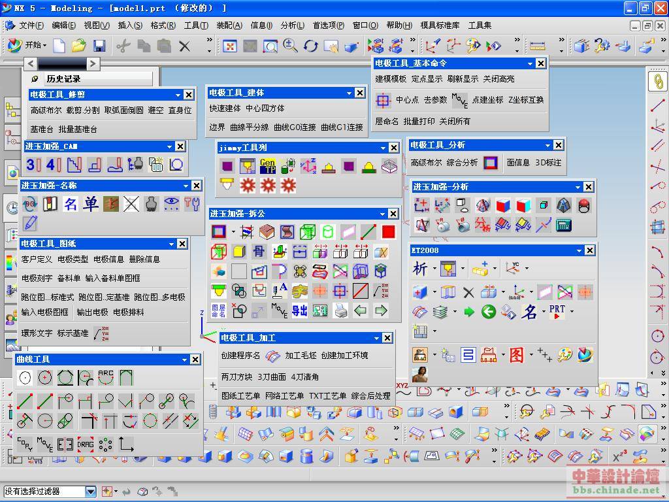Click green circle back arrow in ET2008
669x502 pixels.
[489, 312]
